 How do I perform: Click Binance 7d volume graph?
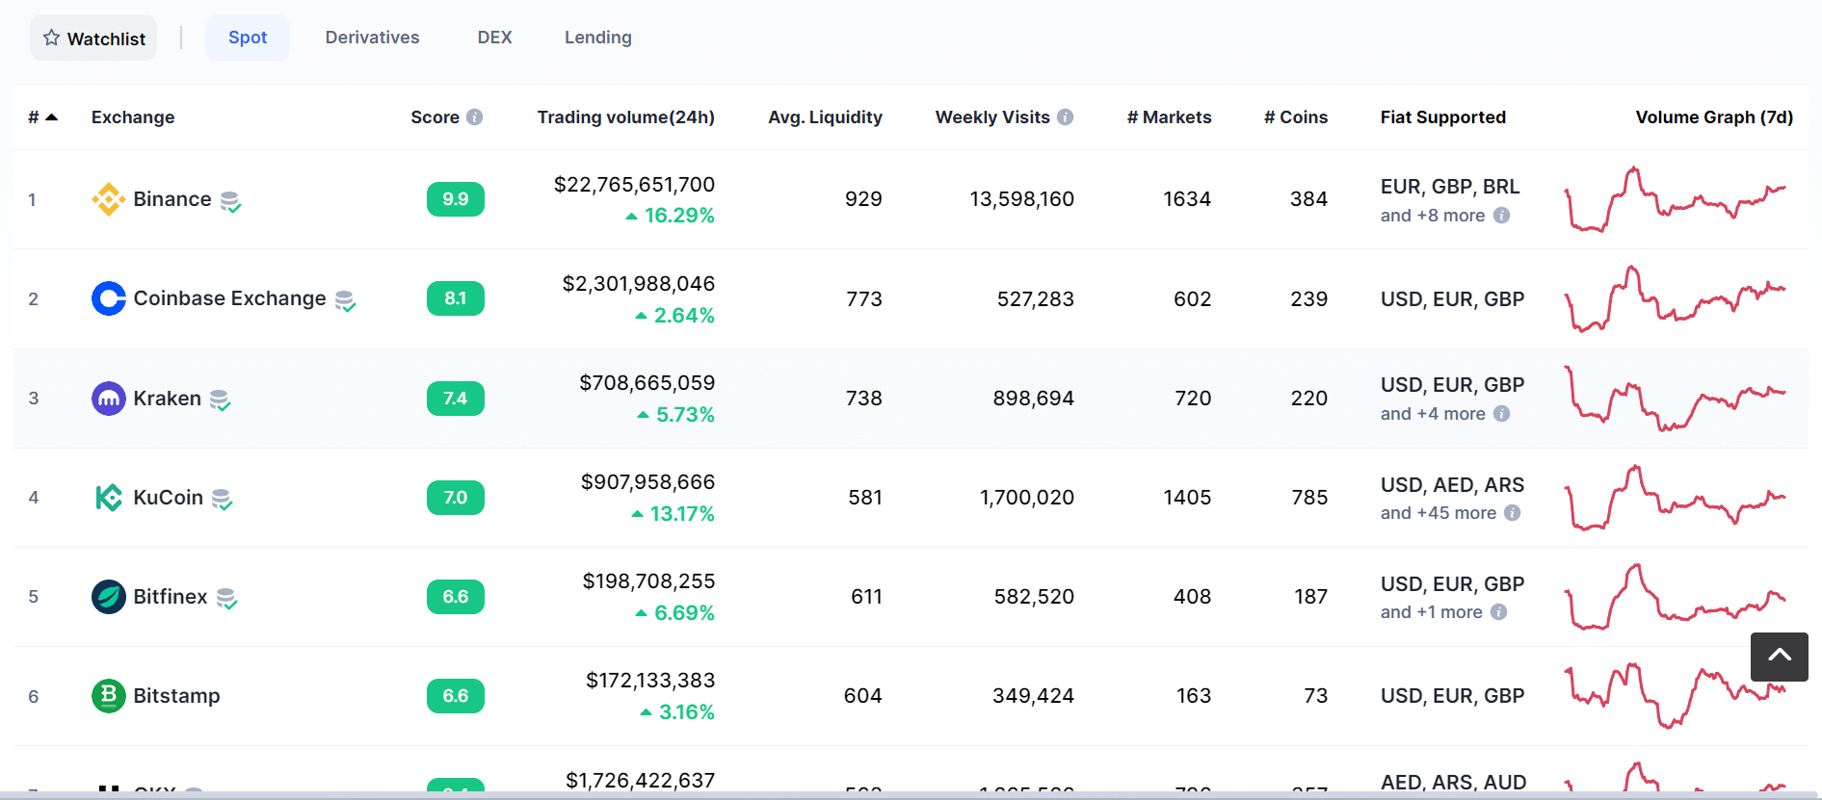1676,199
